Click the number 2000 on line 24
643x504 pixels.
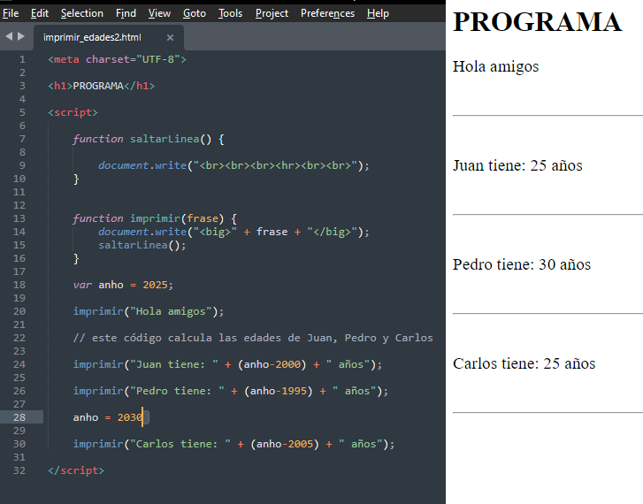[287, 364]
